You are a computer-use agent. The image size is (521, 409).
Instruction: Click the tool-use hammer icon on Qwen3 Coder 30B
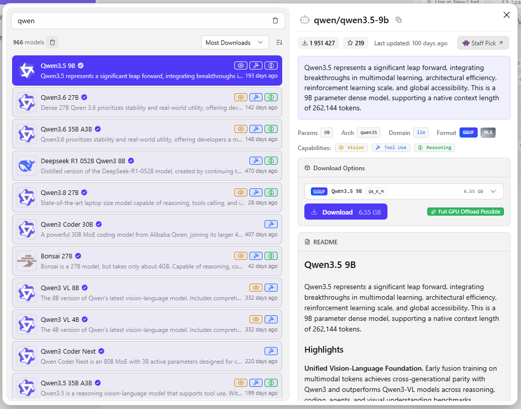[271, 224]
